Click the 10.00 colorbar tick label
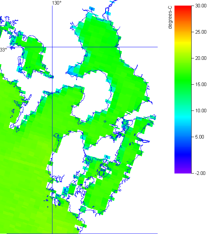222x234 pixels. pos(201,111)
